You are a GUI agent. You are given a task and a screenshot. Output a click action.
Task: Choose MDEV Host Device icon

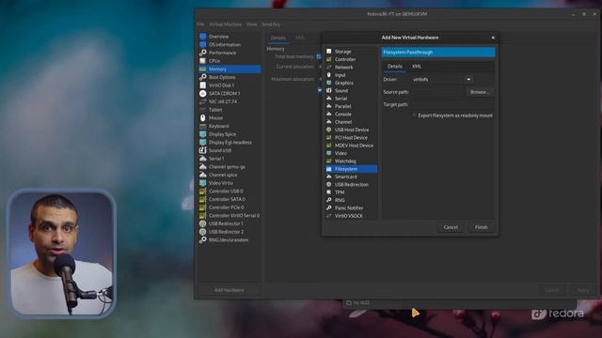click(329, 146)
